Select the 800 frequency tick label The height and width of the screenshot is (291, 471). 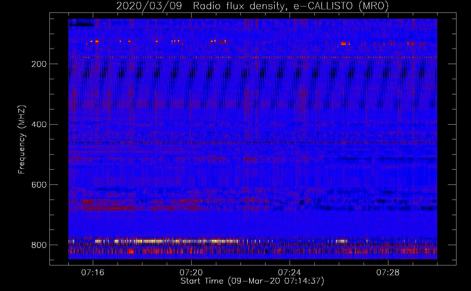coord(39,245)
